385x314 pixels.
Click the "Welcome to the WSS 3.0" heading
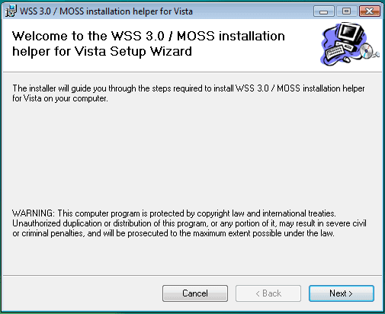[88, 36]
